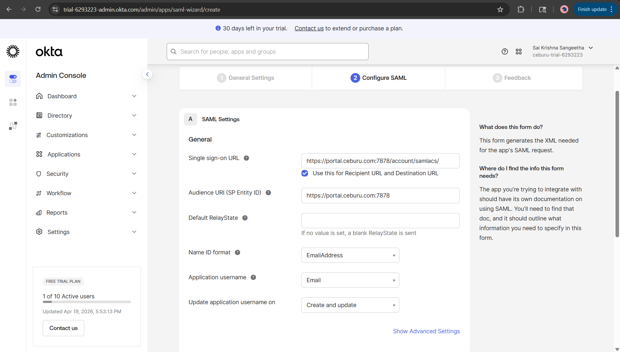Focus the Audience URI input field
The height and width of the screenshot is (352, 620).
point(380,196)
